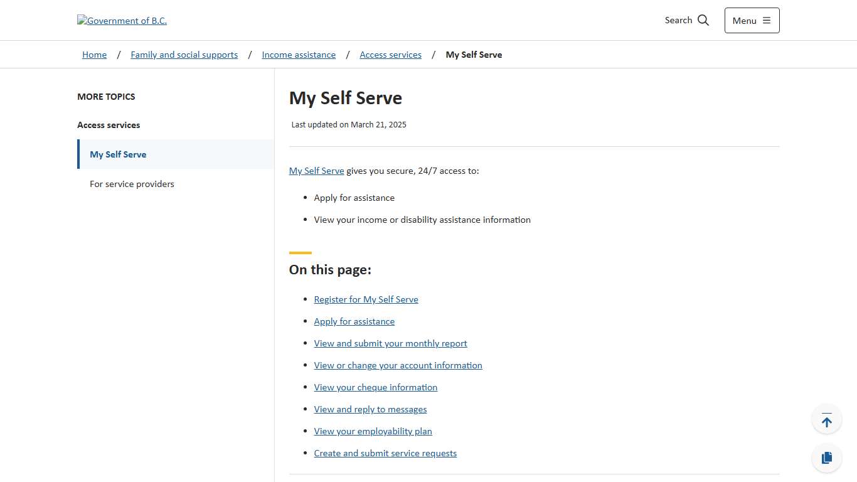The height and width of the screenshot is (482, 857).
Task: Click Access services heading in sidebar
Action: [109, 125]
